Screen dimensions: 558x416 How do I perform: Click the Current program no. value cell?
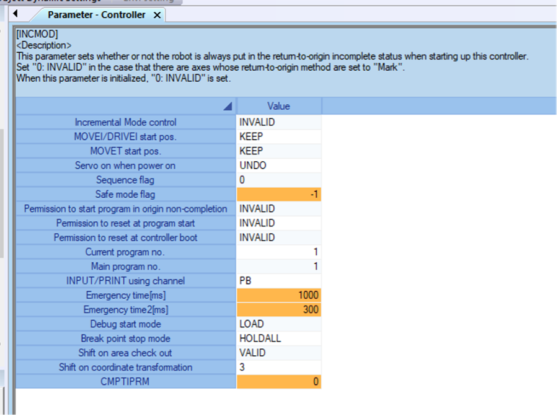tap(278, 252)
